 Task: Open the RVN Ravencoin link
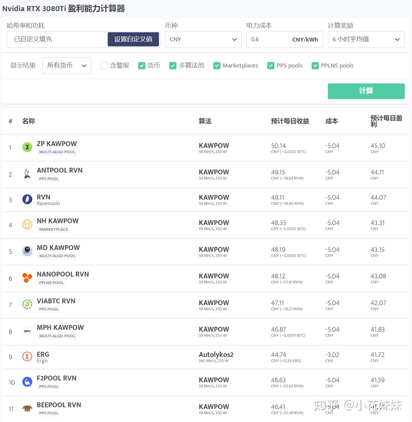tap(43, 197)
